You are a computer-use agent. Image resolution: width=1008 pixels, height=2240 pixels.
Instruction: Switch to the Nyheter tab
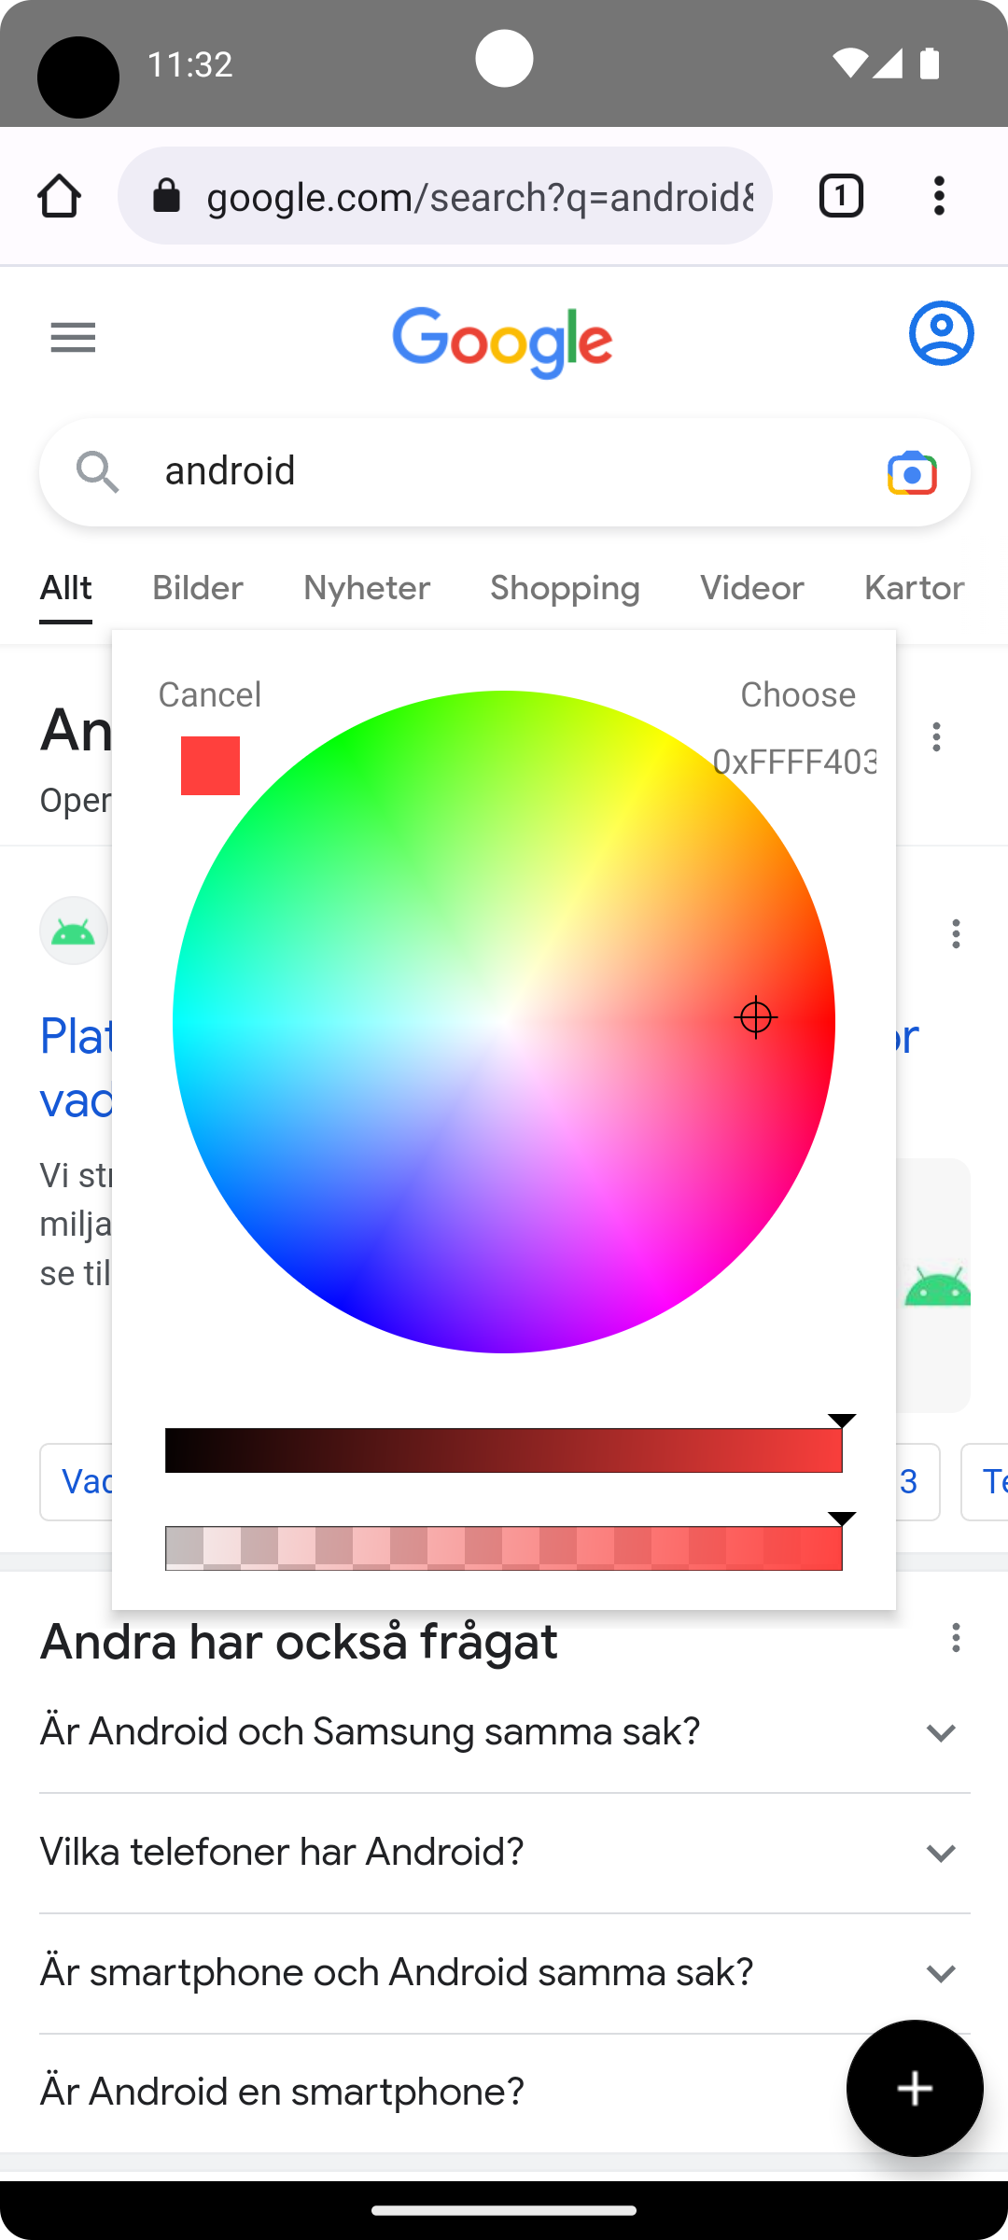tap(367, 588)
